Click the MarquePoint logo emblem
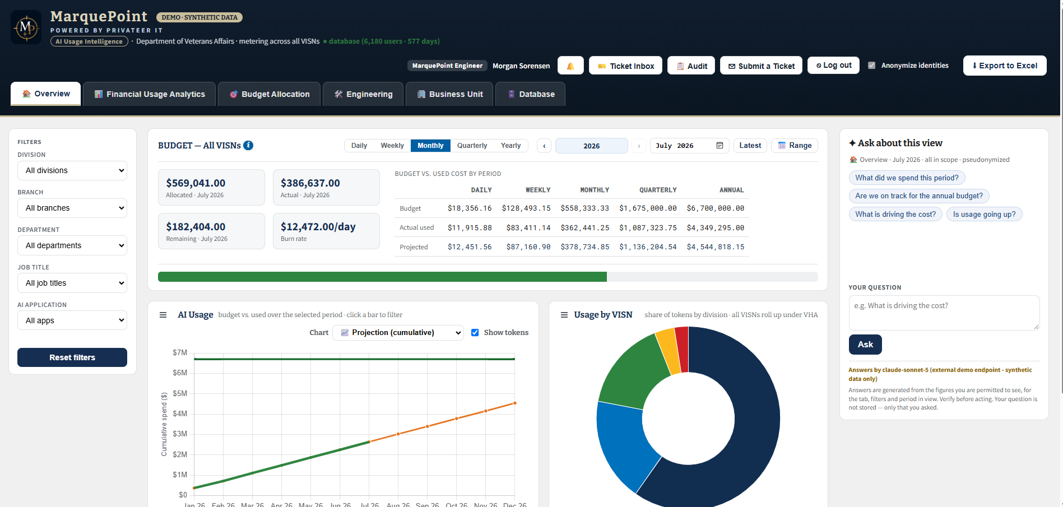 tap(26, 27)
